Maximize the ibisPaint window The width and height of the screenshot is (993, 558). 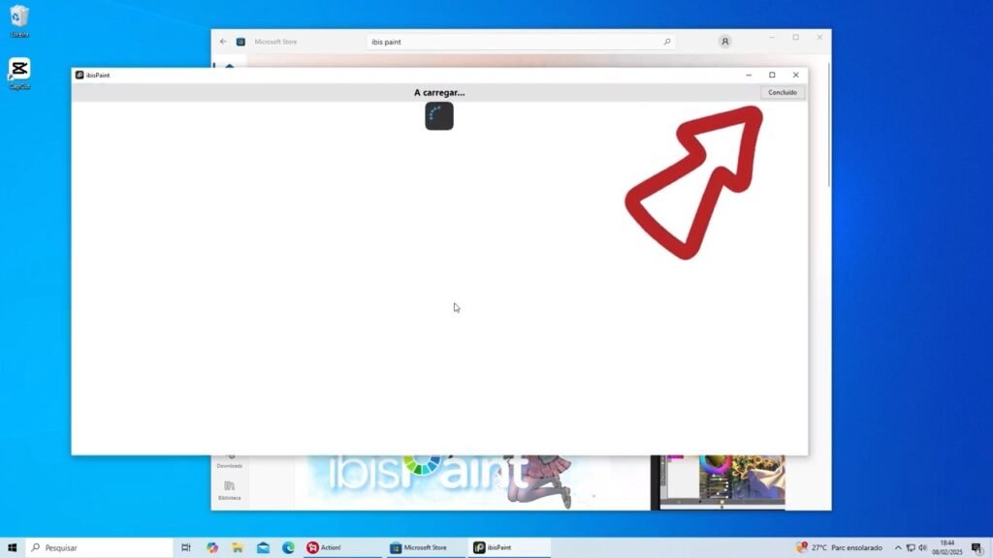pos(772,75)
